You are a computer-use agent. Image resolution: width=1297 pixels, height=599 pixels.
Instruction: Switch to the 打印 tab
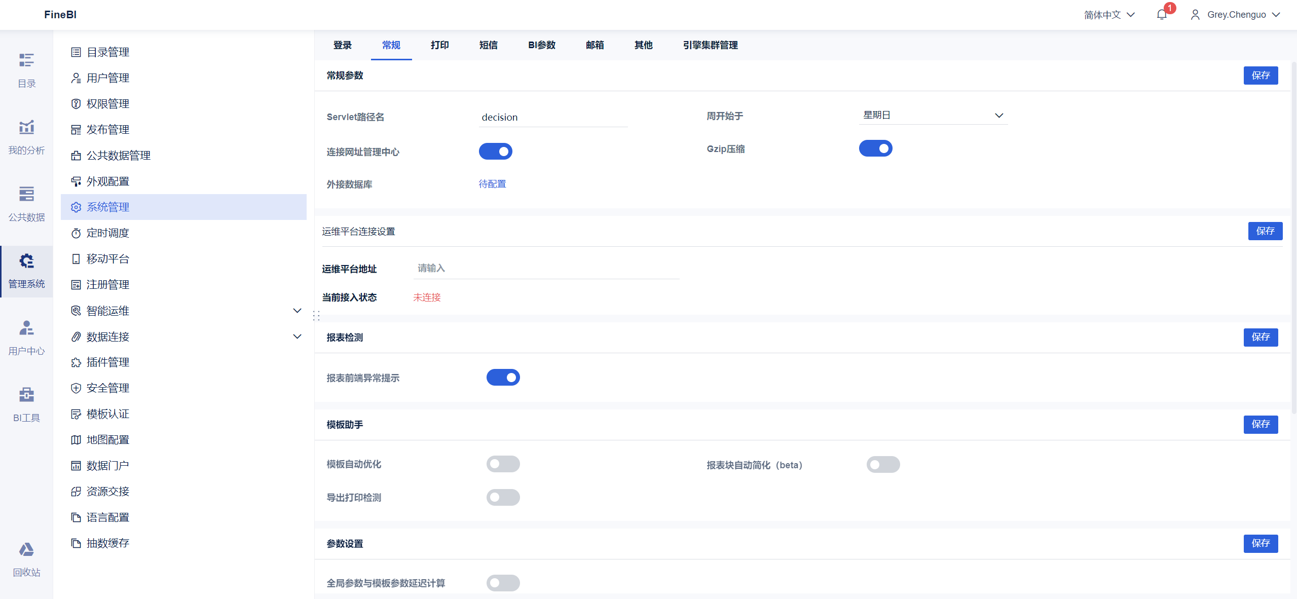(439, 45)
